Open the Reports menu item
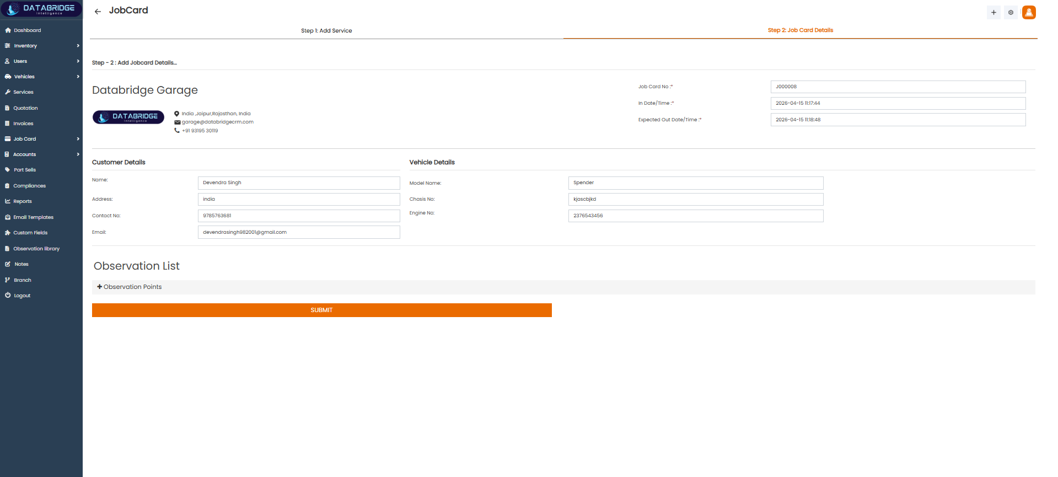Image resolution: width=1058 pixels, height=477 pixels. [x=23, y=201]
